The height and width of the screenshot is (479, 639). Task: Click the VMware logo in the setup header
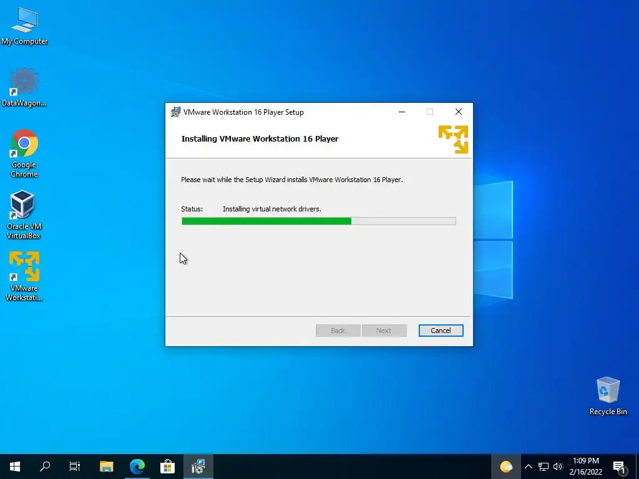coord(453,139)
